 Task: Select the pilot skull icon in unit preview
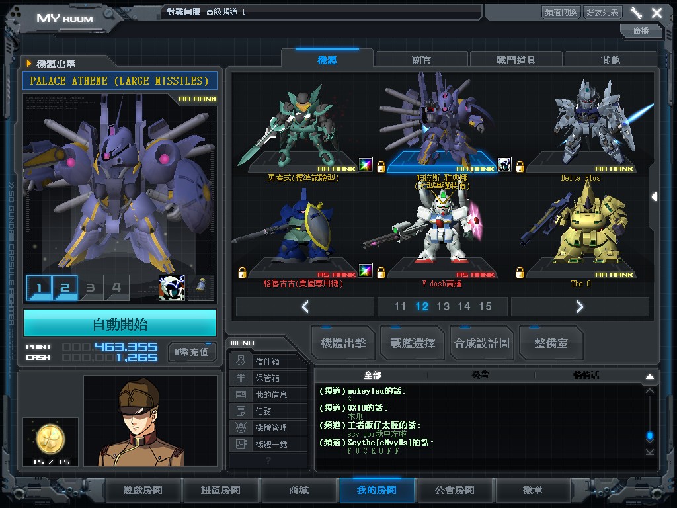(172, 287)
